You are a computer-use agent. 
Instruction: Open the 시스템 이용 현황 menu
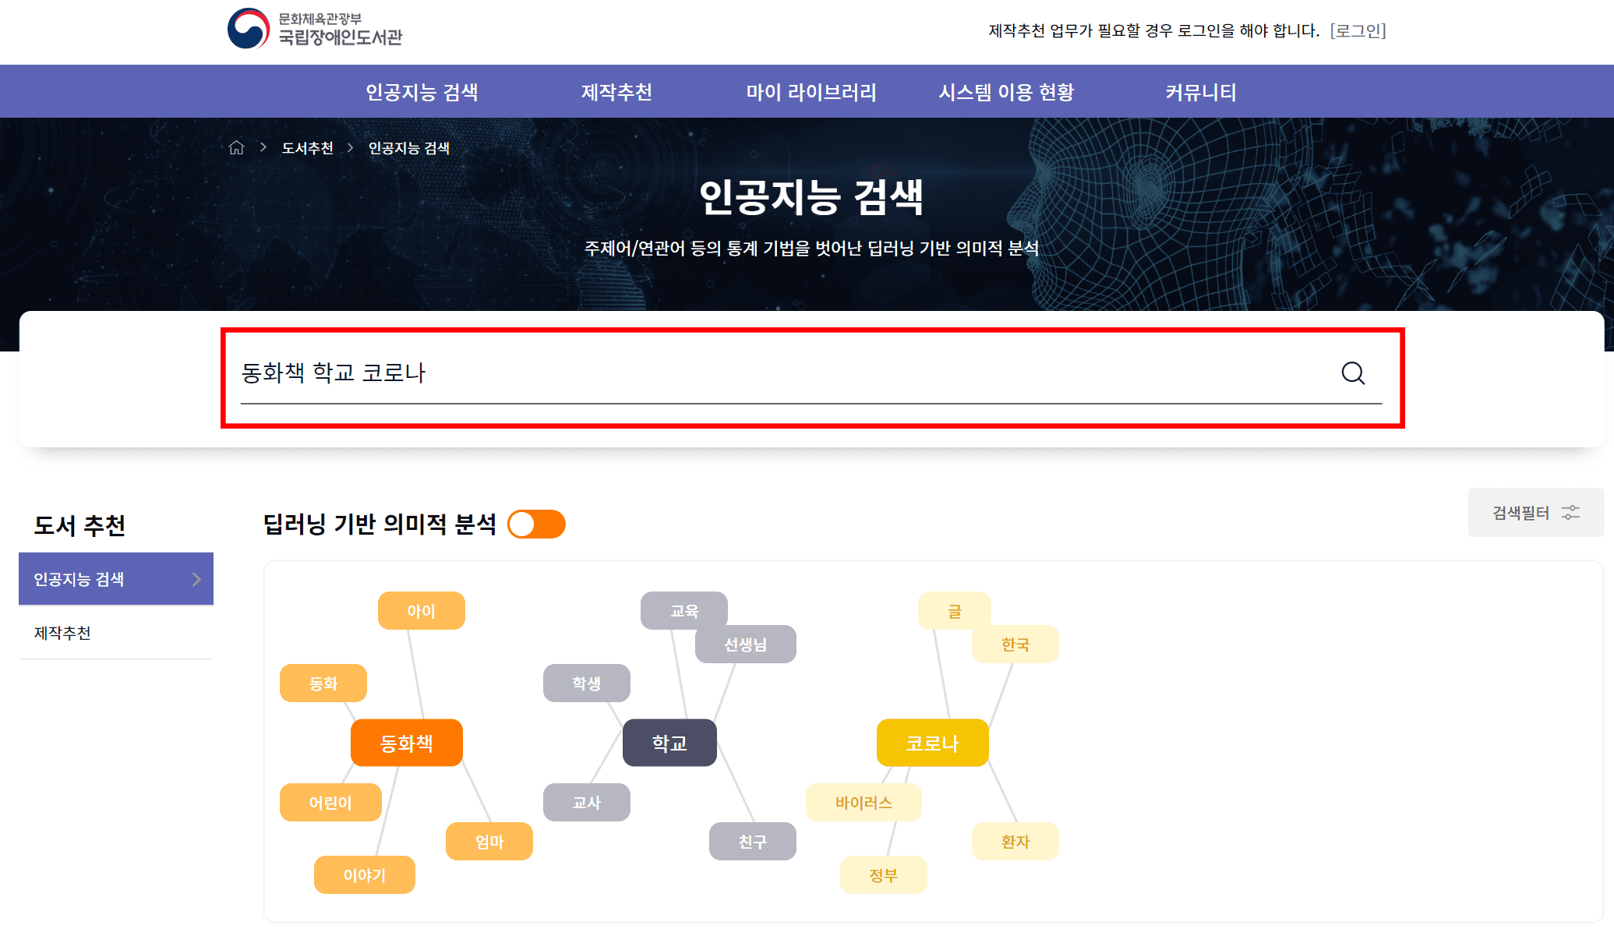[1006, 92]
